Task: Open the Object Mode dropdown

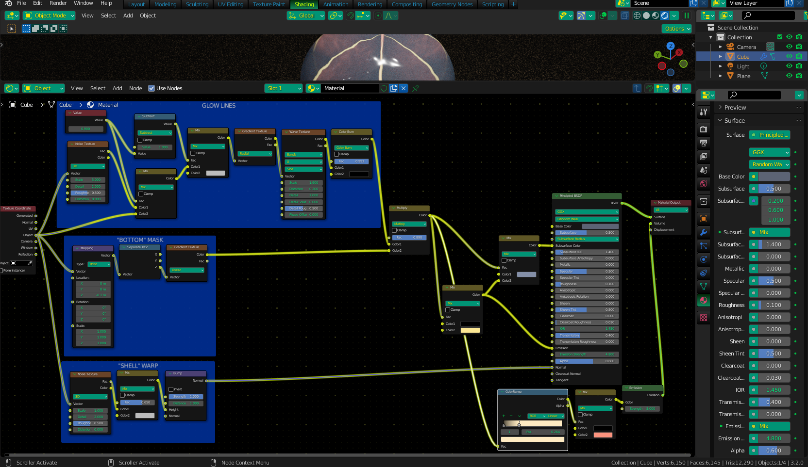Action: pyautogui.click(x=49, y=16)
